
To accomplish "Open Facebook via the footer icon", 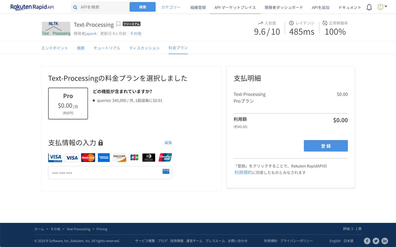I will tap(367, 241).
